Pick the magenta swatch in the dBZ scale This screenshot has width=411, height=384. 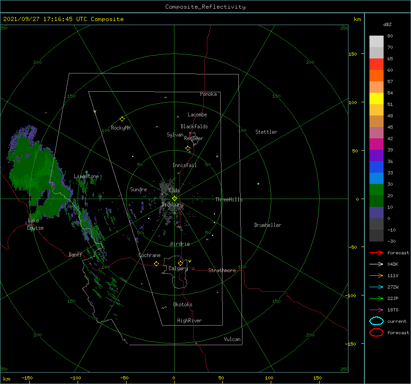tap(376, 144)
